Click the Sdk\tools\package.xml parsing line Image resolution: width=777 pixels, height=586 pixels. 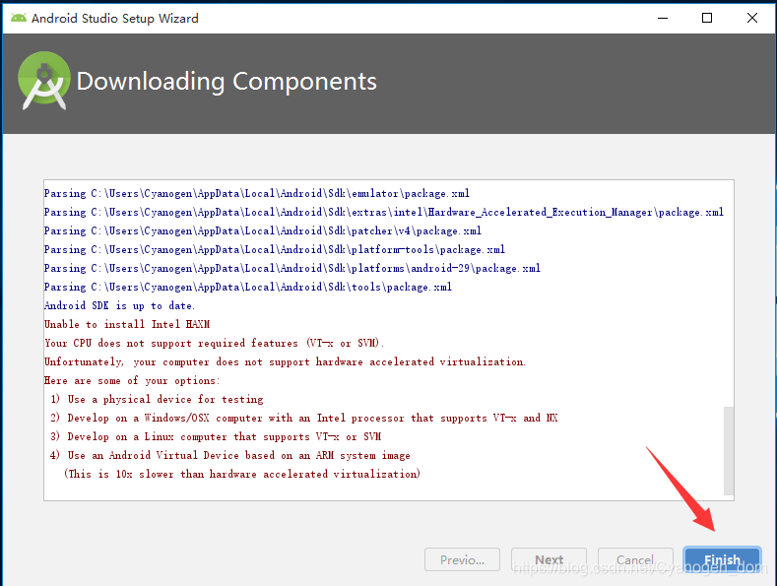pyautogui.click(x=248, y=287)
